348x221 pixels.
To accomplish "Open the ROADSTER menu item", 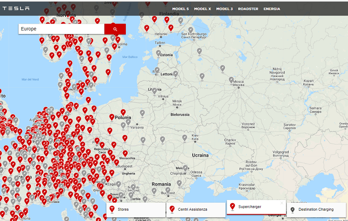I will 248,9.
